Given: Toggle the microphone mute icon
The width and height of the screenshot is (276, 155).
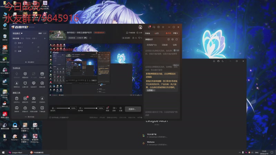Looking at the screenshot, I should click(53, 108).
